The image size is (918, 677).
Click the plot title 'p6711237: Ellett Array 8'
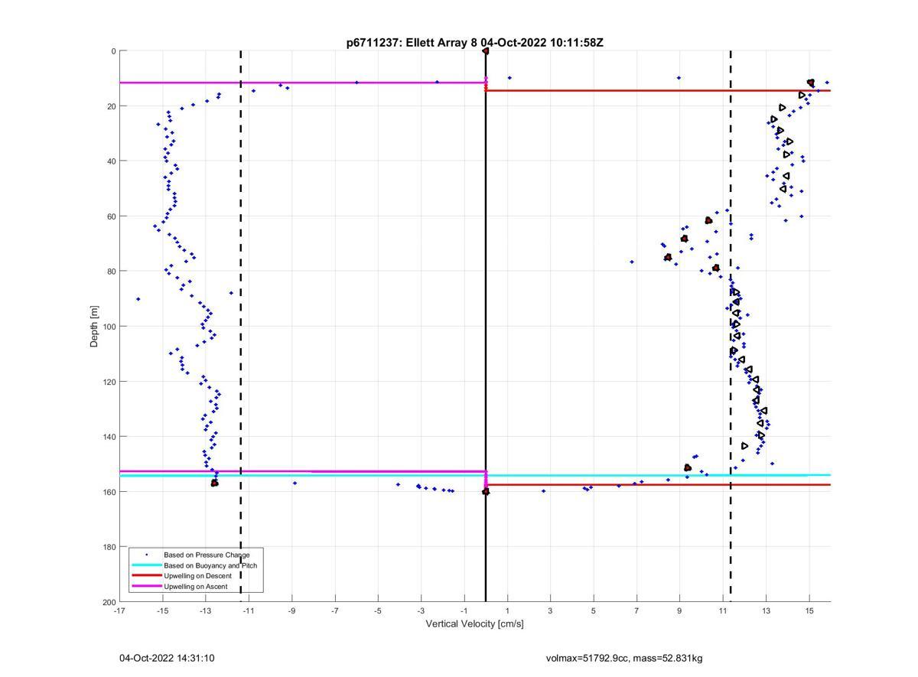pyautogui.click(x=412, y=43)
